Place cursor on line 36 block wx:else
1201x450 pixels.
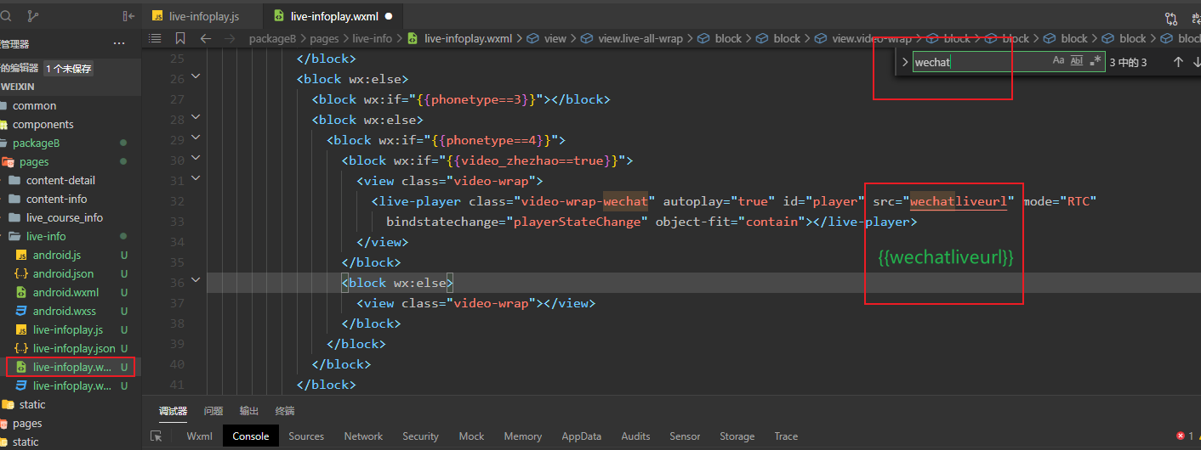point(397,282)
